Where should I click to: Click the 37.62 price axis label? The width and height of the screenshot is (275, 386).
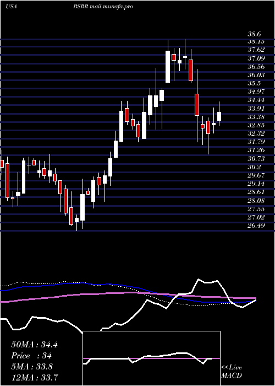click(x=256, y=50)
